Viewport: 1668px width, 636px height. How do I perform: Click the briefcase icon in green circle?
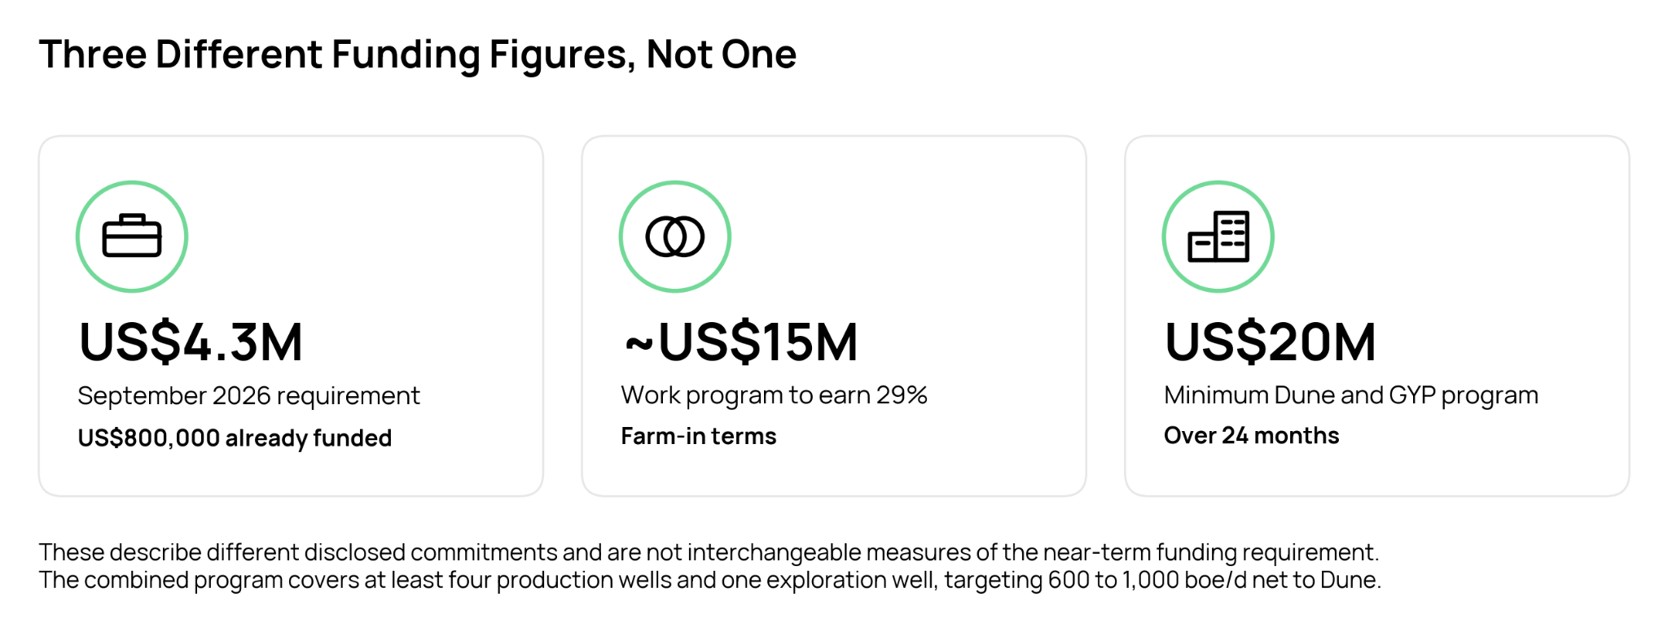tap(132, 237)
